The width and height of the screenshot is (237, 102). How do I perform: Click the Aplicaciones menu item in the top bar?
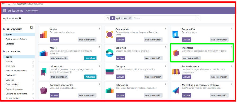[32, 11]
